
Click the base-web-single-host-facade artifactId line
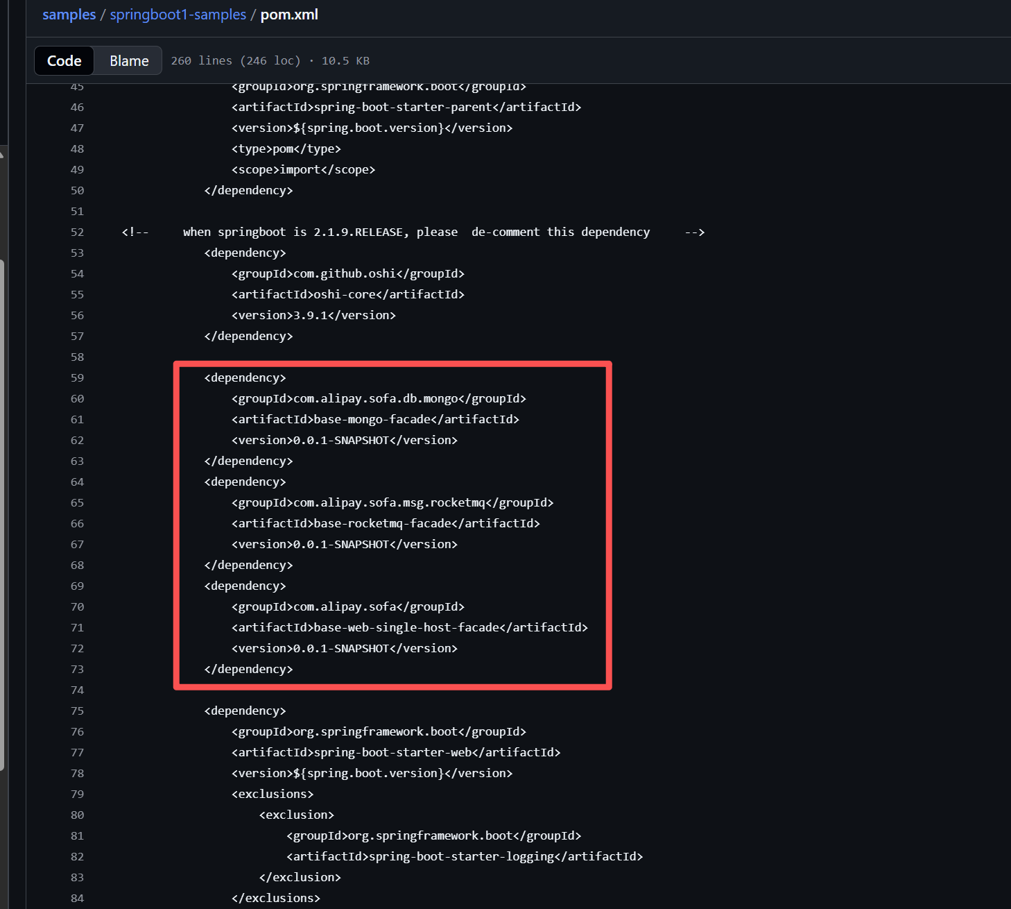coord(409,628)
